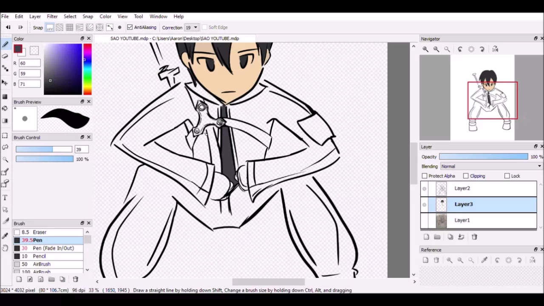
Task: Adjust the brush size slider
Action: pos(44,149)
